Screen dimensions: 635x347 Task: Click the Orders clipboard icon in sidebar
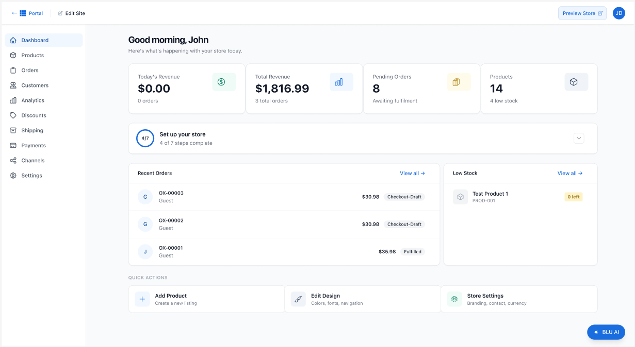click(x=13, y=70)
